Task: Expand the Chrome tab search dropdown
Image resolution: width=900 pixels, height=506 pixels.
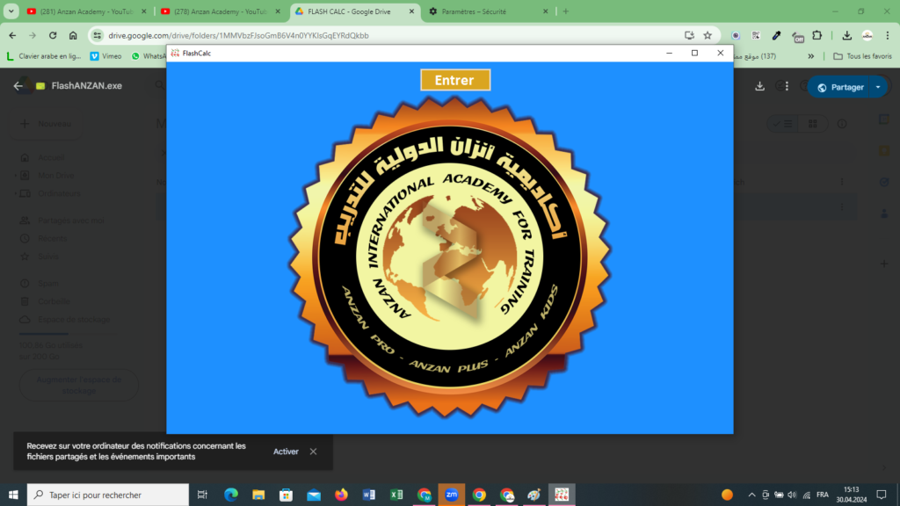Action: [11, 11]
